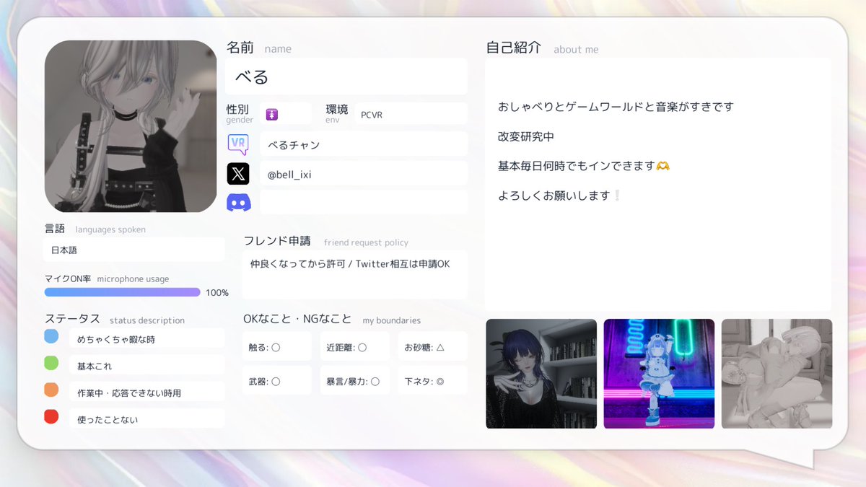Click the マイクON率 label

tap(68, 278)
